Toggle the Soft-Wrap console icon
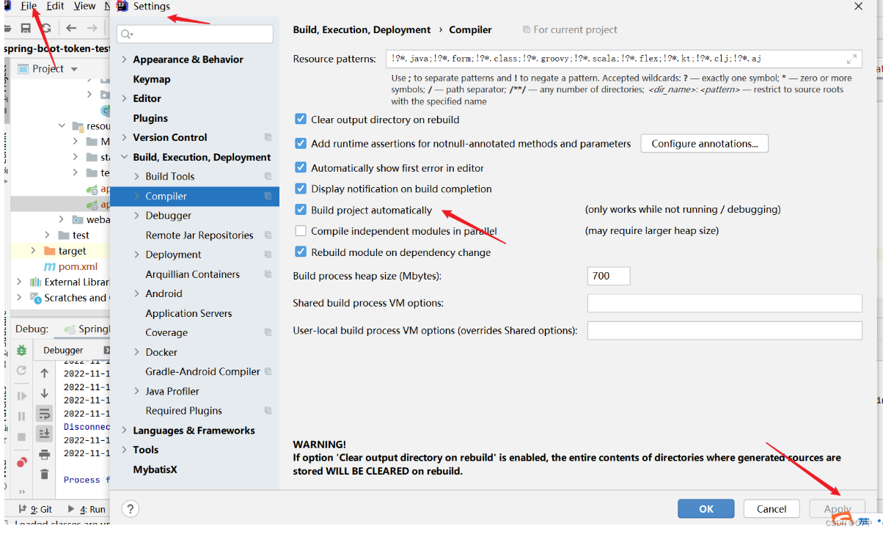 45,414
